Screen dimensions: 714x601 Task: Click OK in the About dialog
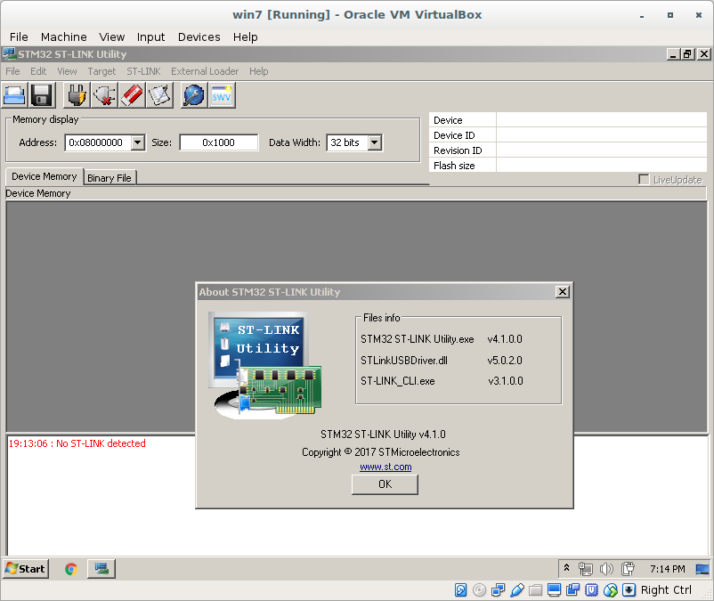click(x=385, y=484)
